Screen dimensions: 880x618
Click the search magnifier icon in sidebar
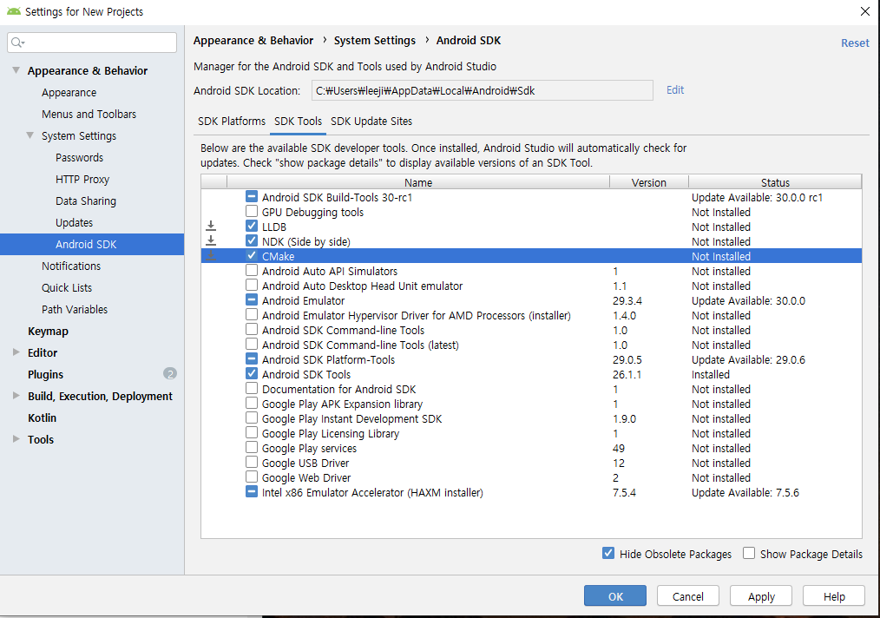coord(17,43)
